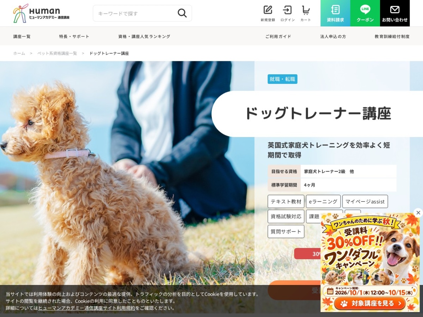The image size is (423, 317).
Task: Open the 30%OFF ワン!ダフル campaign banner
Action: (370, 262)
